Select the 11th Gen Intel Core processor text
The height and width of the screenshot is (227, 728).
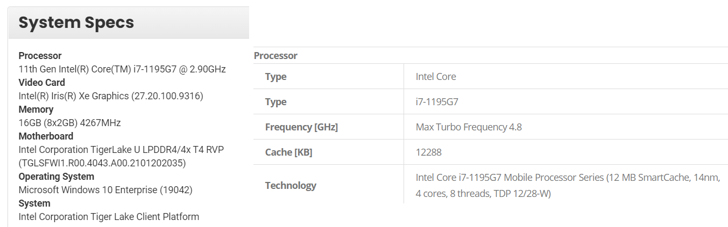[x=122, y=69]
